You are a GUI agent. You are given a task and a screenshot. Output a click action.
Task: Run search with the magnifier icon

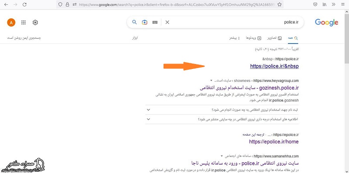coord(134,22)
